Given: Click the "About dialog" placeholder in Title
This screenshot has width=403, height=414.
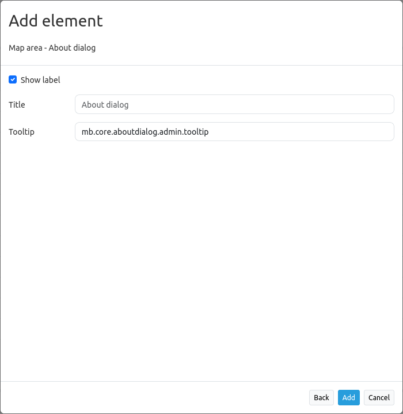Looking at the screenshot, I should click(105, 105).
